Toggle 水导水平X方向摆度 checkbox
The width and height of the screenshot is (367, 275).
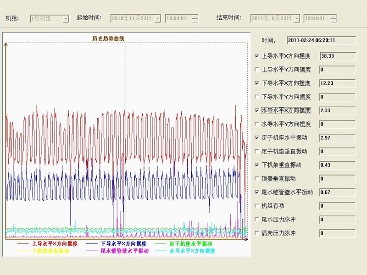(257, 110)
